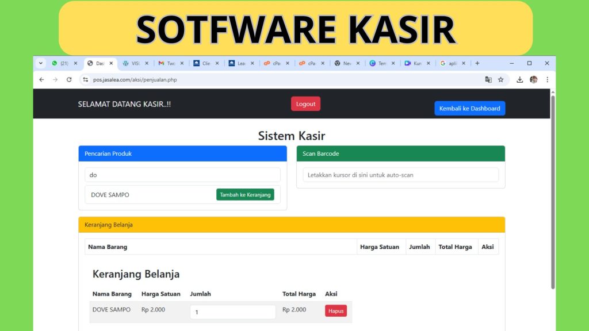Click the Scan Barcode auto-scan field
Screen dimensions: 589x331
[x=401, y=175]
